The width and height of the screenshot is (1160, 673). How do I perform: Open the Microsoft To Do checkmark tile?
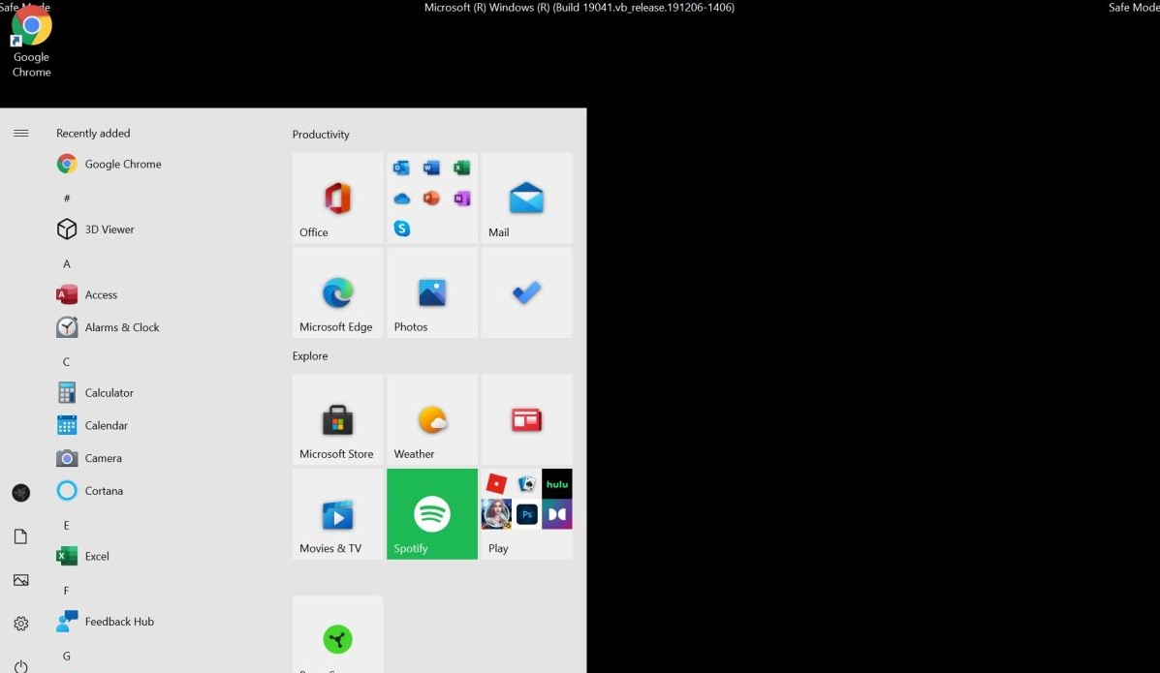tap(526, 292)
